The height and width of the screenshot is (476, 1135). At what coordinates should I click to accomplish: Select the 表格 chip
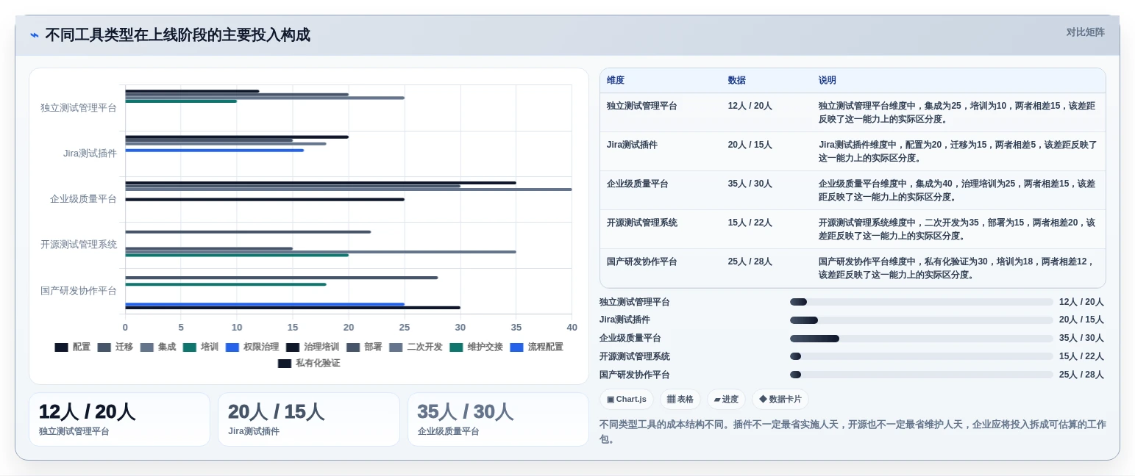pyautogui.click(x=680, y=400)
